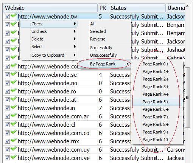Open the Check submenu
The image size is (193, 163).
49,24
